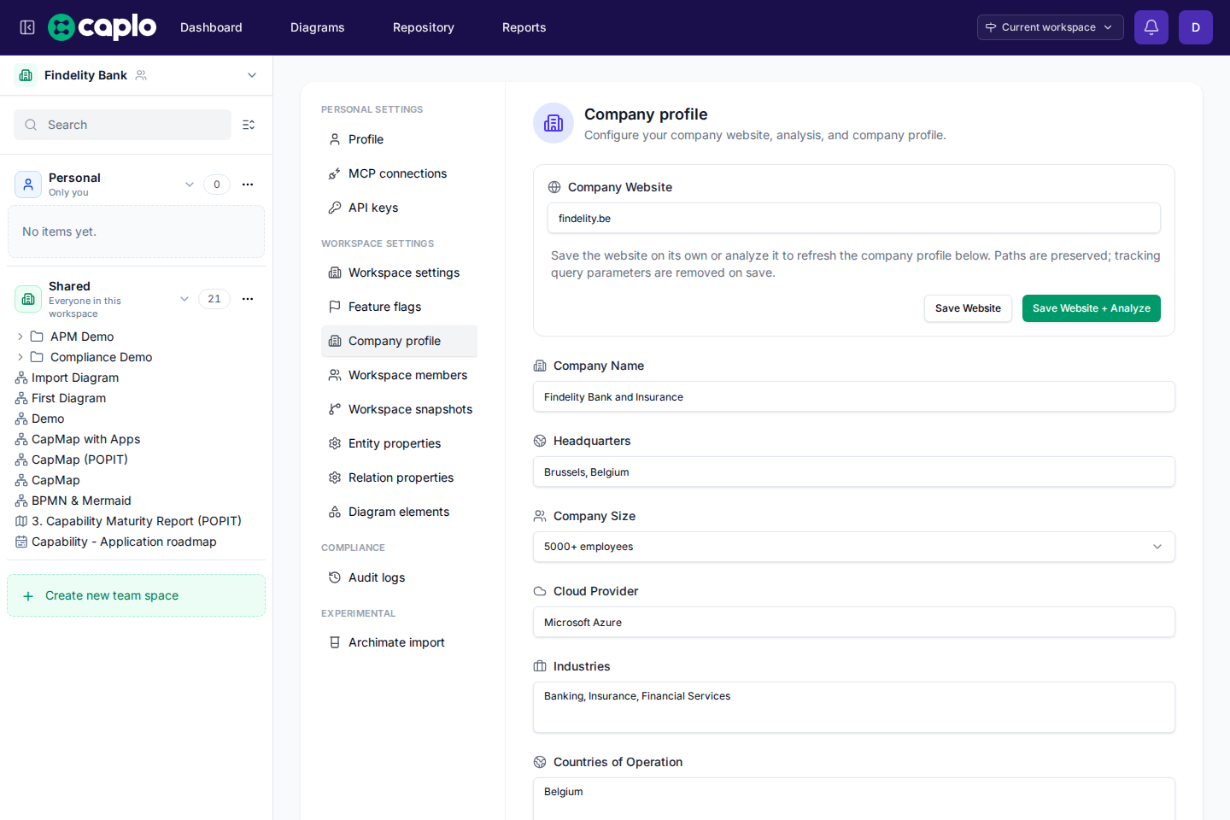The width and height of the screenshot is (1230, 820).
Task: Toggle the tree filter options icon
Action: pyautogui.click(x=249, y=125)
